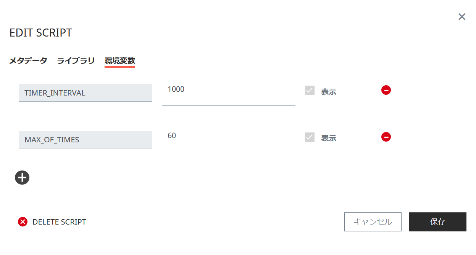Switch to the ライブラリ tab
Image resolution: width=476 pixels, height=255 pixels.
75,60
